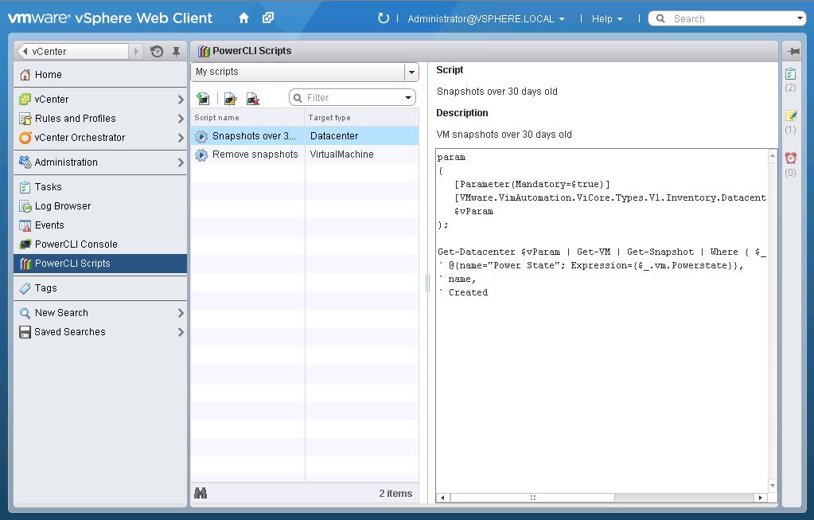This screenshot has width=814, height=520.
Task: Open the recent tasks icon in right sidebar
Action: [790, 73]
